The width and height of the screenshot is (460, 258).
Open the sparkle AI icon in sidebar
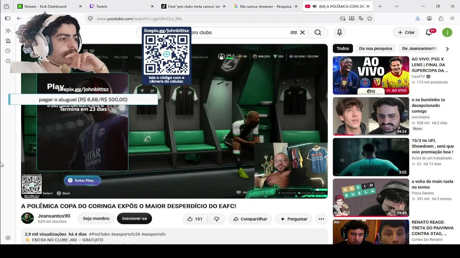[x=8, y=31]
